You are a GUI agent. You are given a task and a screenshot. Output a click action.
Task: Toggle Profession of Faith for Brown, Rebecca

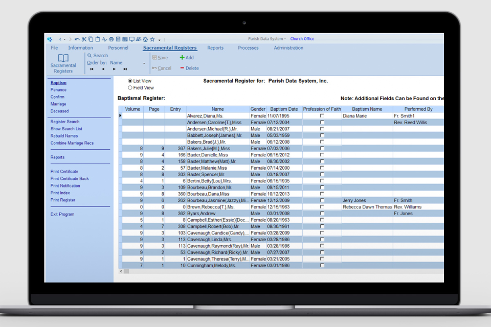322,207
